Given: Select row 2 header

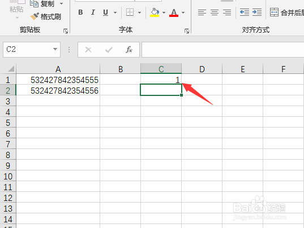Looking at the screenshot, I should coord(8,90).
